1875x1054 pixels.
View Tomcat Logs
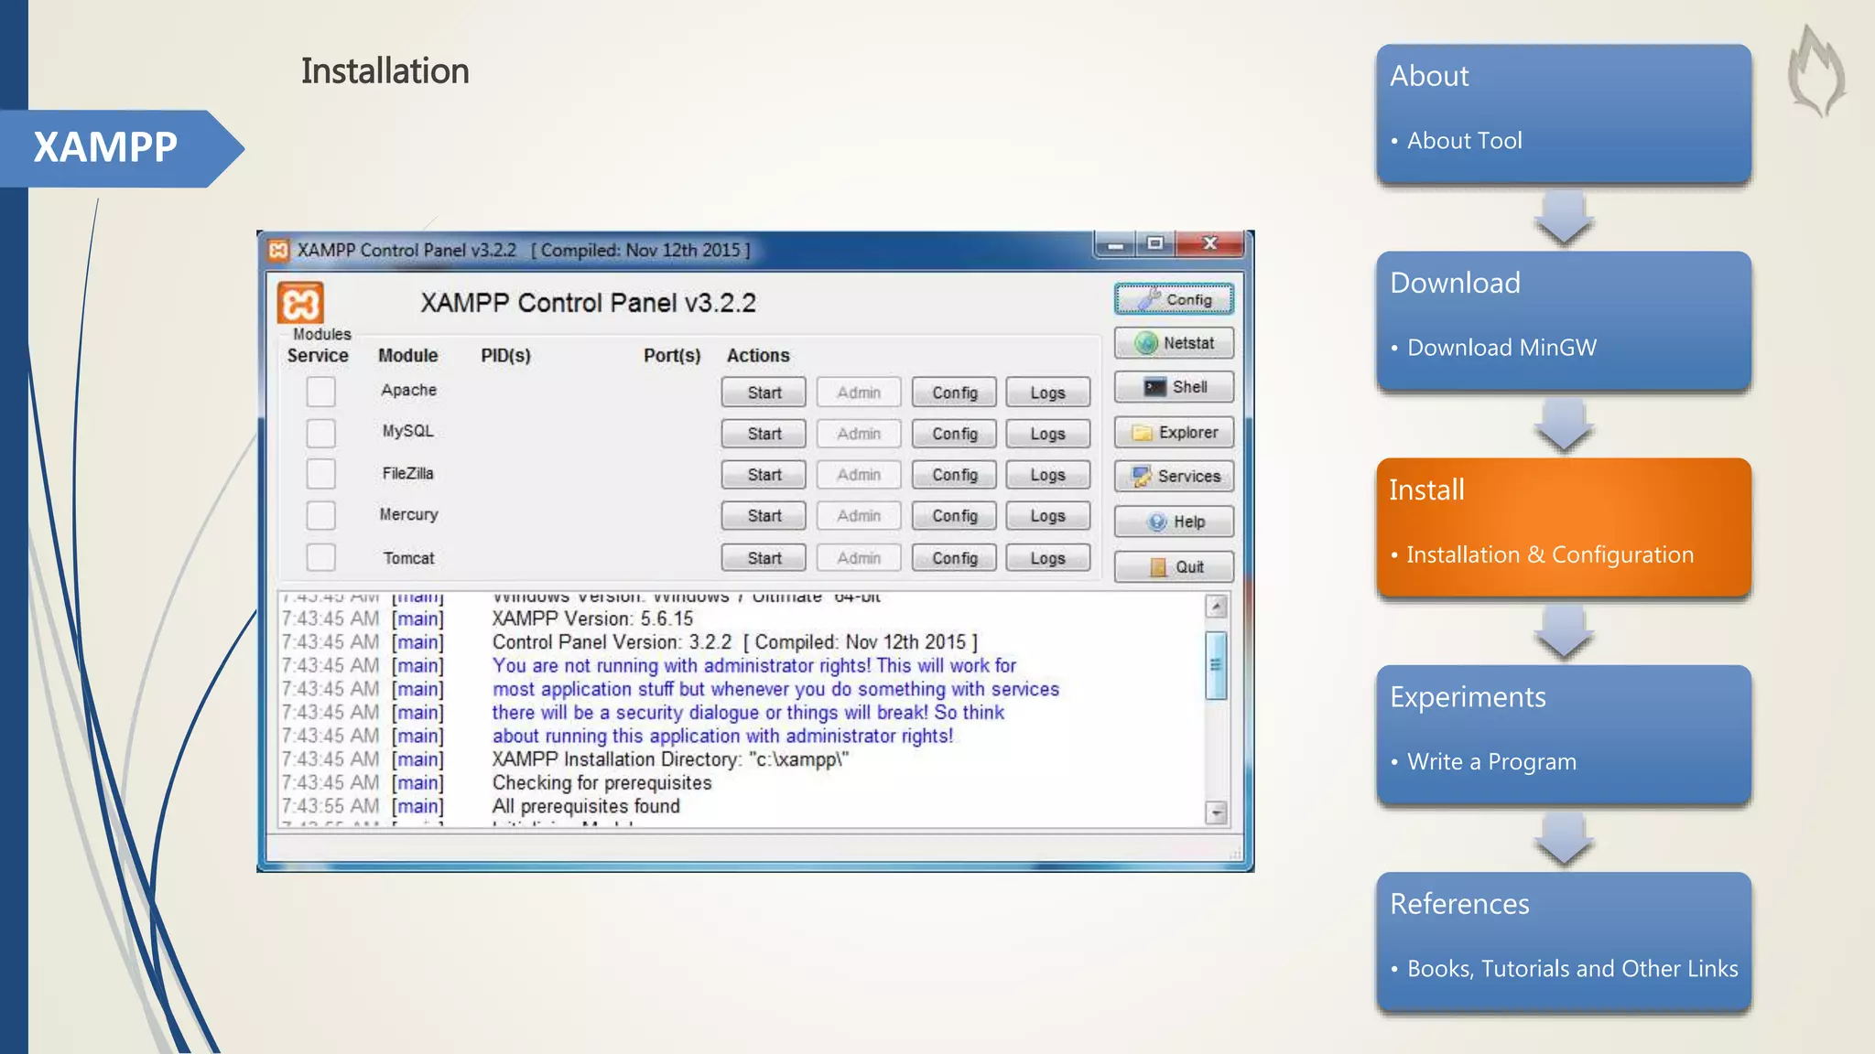(1047, 558)
